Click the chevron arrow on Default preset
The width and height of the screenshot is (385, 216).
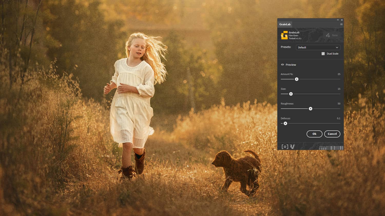point(337,47)
